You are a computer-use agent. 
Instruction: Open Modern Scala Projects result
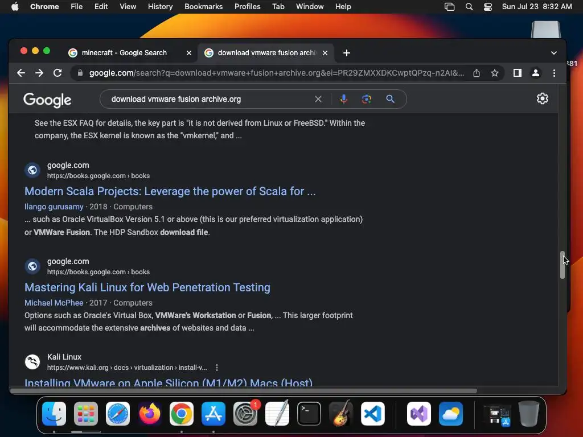(x=170, y=191)
